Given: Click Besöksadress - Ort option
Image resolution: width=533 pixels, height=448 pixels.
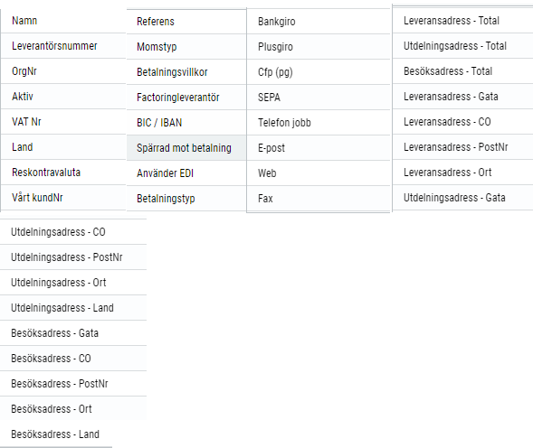Looking at the screenshot, I should (x=73, y=409).
